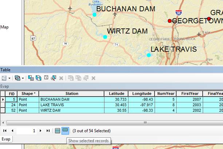
Task: Switch to the Evap table tab
Action: [x=6, y=139]
